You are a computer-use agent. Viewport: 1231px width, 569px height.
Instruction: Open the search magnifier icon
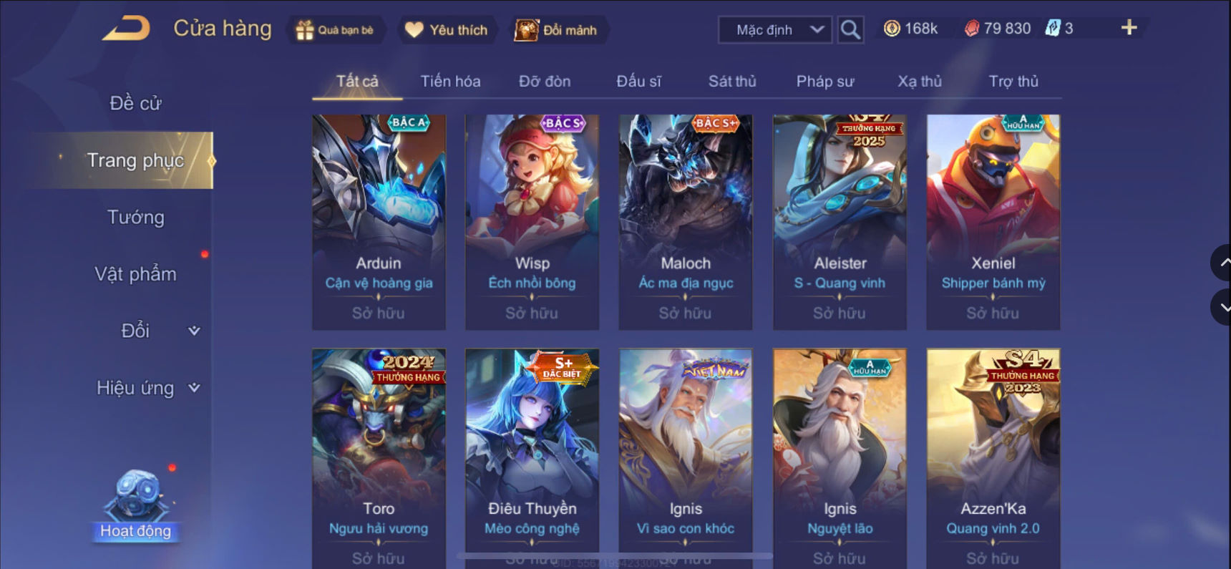click(850, 30)
